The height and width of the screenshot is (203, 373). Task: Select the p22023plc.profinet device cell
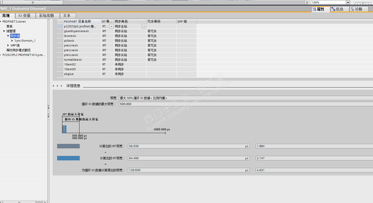[82, 26]
